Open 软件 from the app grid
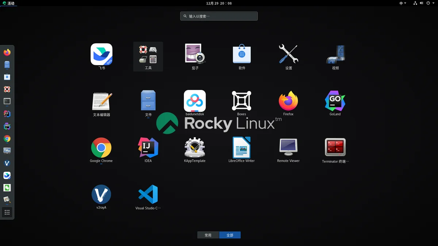Image resolution: width=438 pixels, height=246 pixels. (242, 57)
